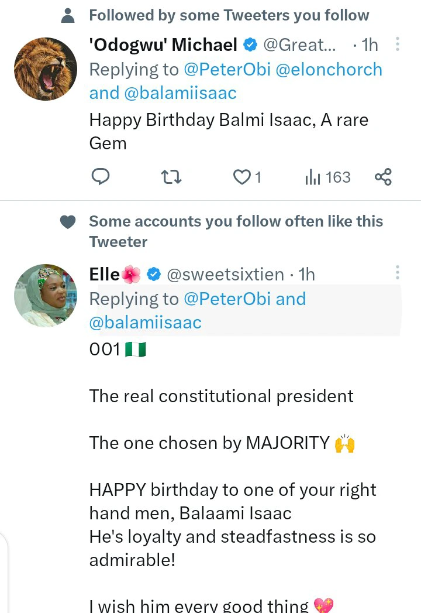Viewport: 421px width, 613px height.
Task: Reply to Odogwu Michael's tweet
Action: [x=101, y=177]
